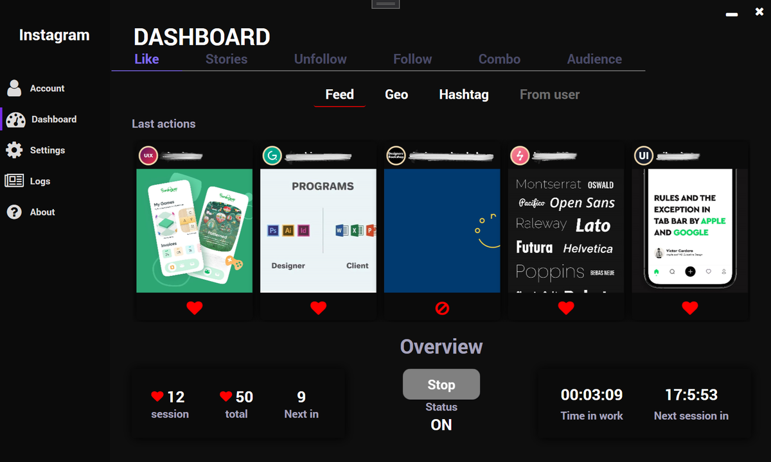Stop the running session

[x=441, y=384]
